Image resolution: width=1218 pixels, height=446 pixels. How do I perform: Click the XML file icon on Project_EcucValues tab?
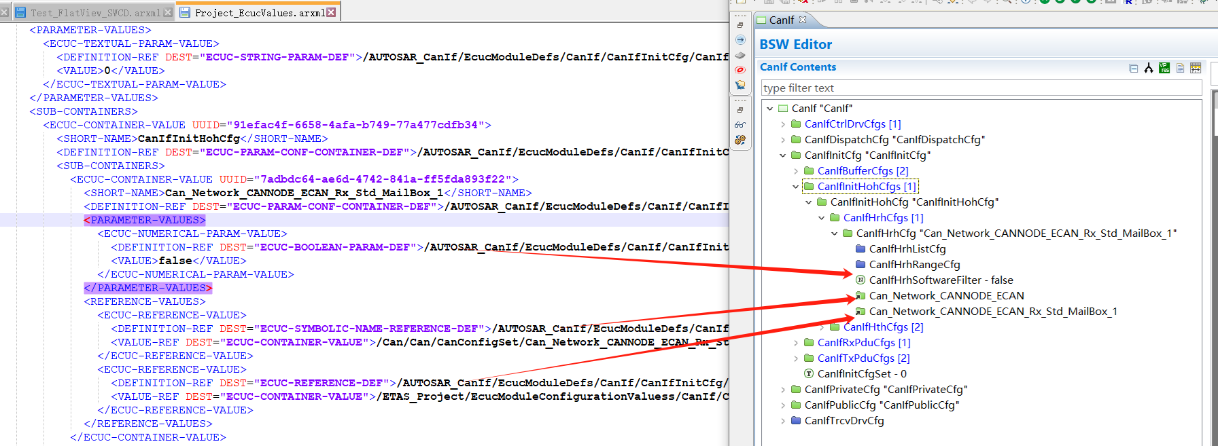click(x=184, y=12)
